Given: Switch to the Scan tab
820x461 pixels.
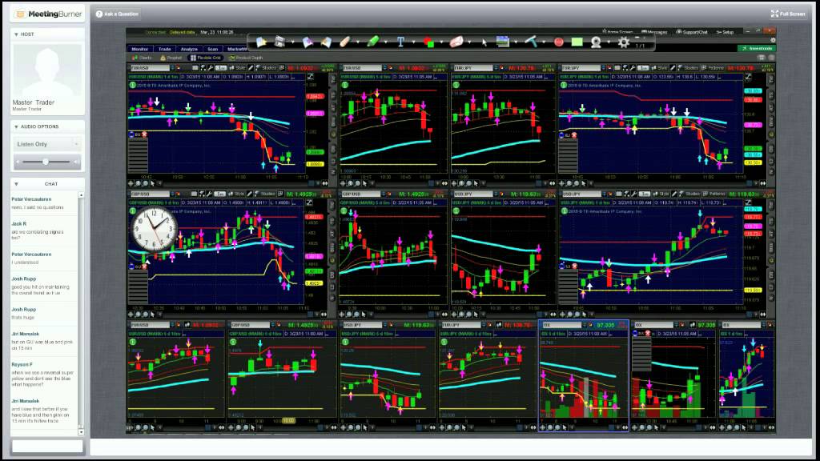Looking at the screenshot, I should coord(212,49).
